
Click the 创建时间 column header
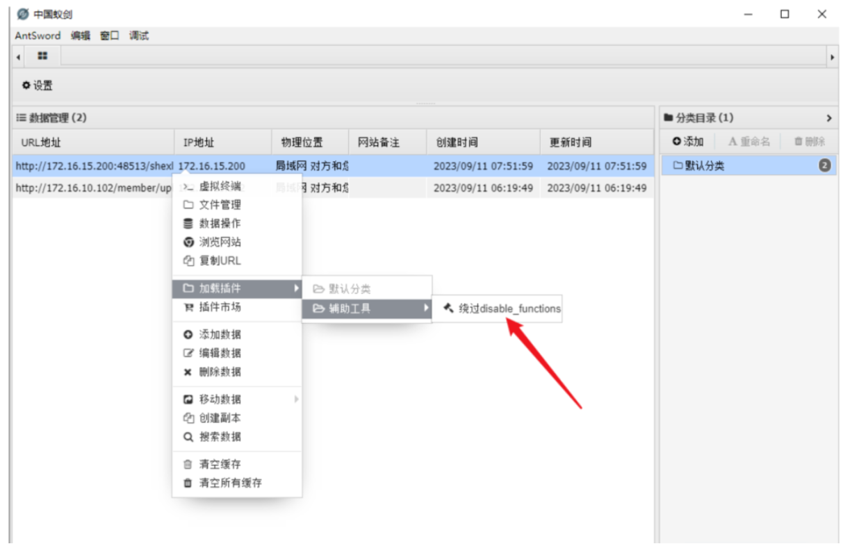tap(484, 142)
